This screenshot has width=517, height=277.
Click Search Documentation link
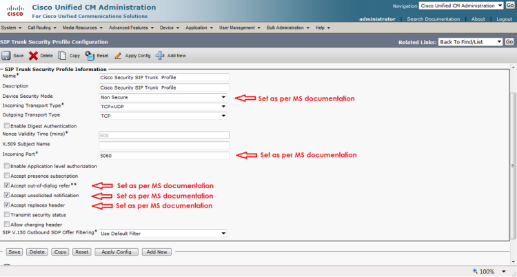click(x=434, y=19)
